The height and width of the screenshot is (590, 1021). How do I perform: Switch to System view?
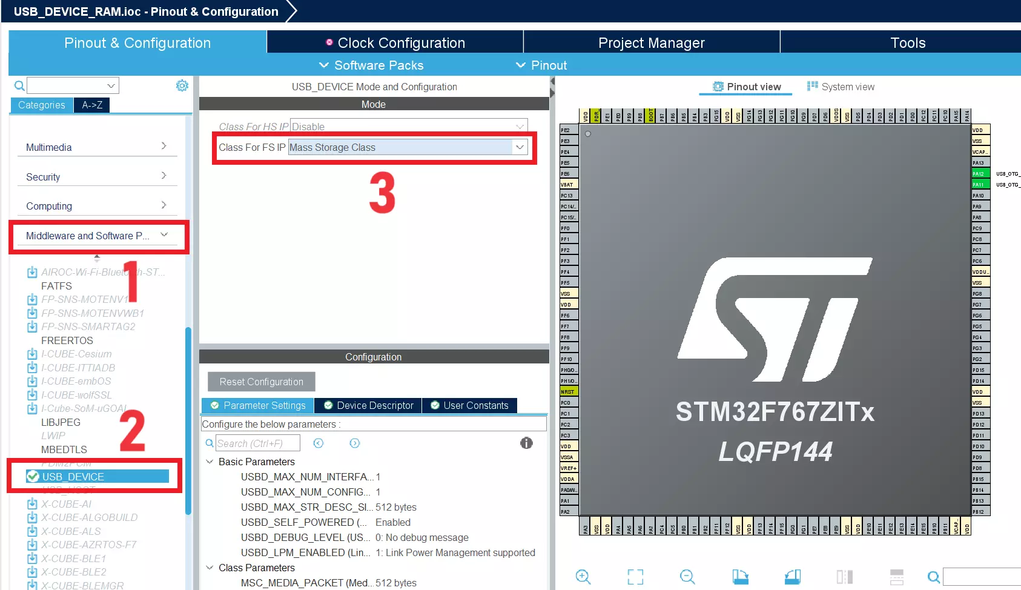click(841, 87)
